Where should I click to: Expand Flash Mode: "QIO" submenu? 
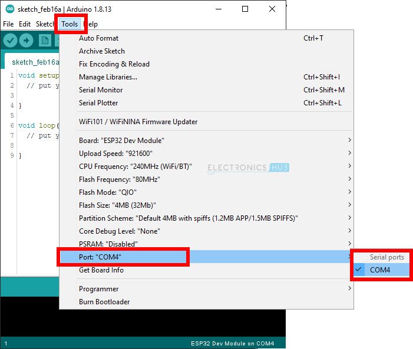[x=206, y=192]
